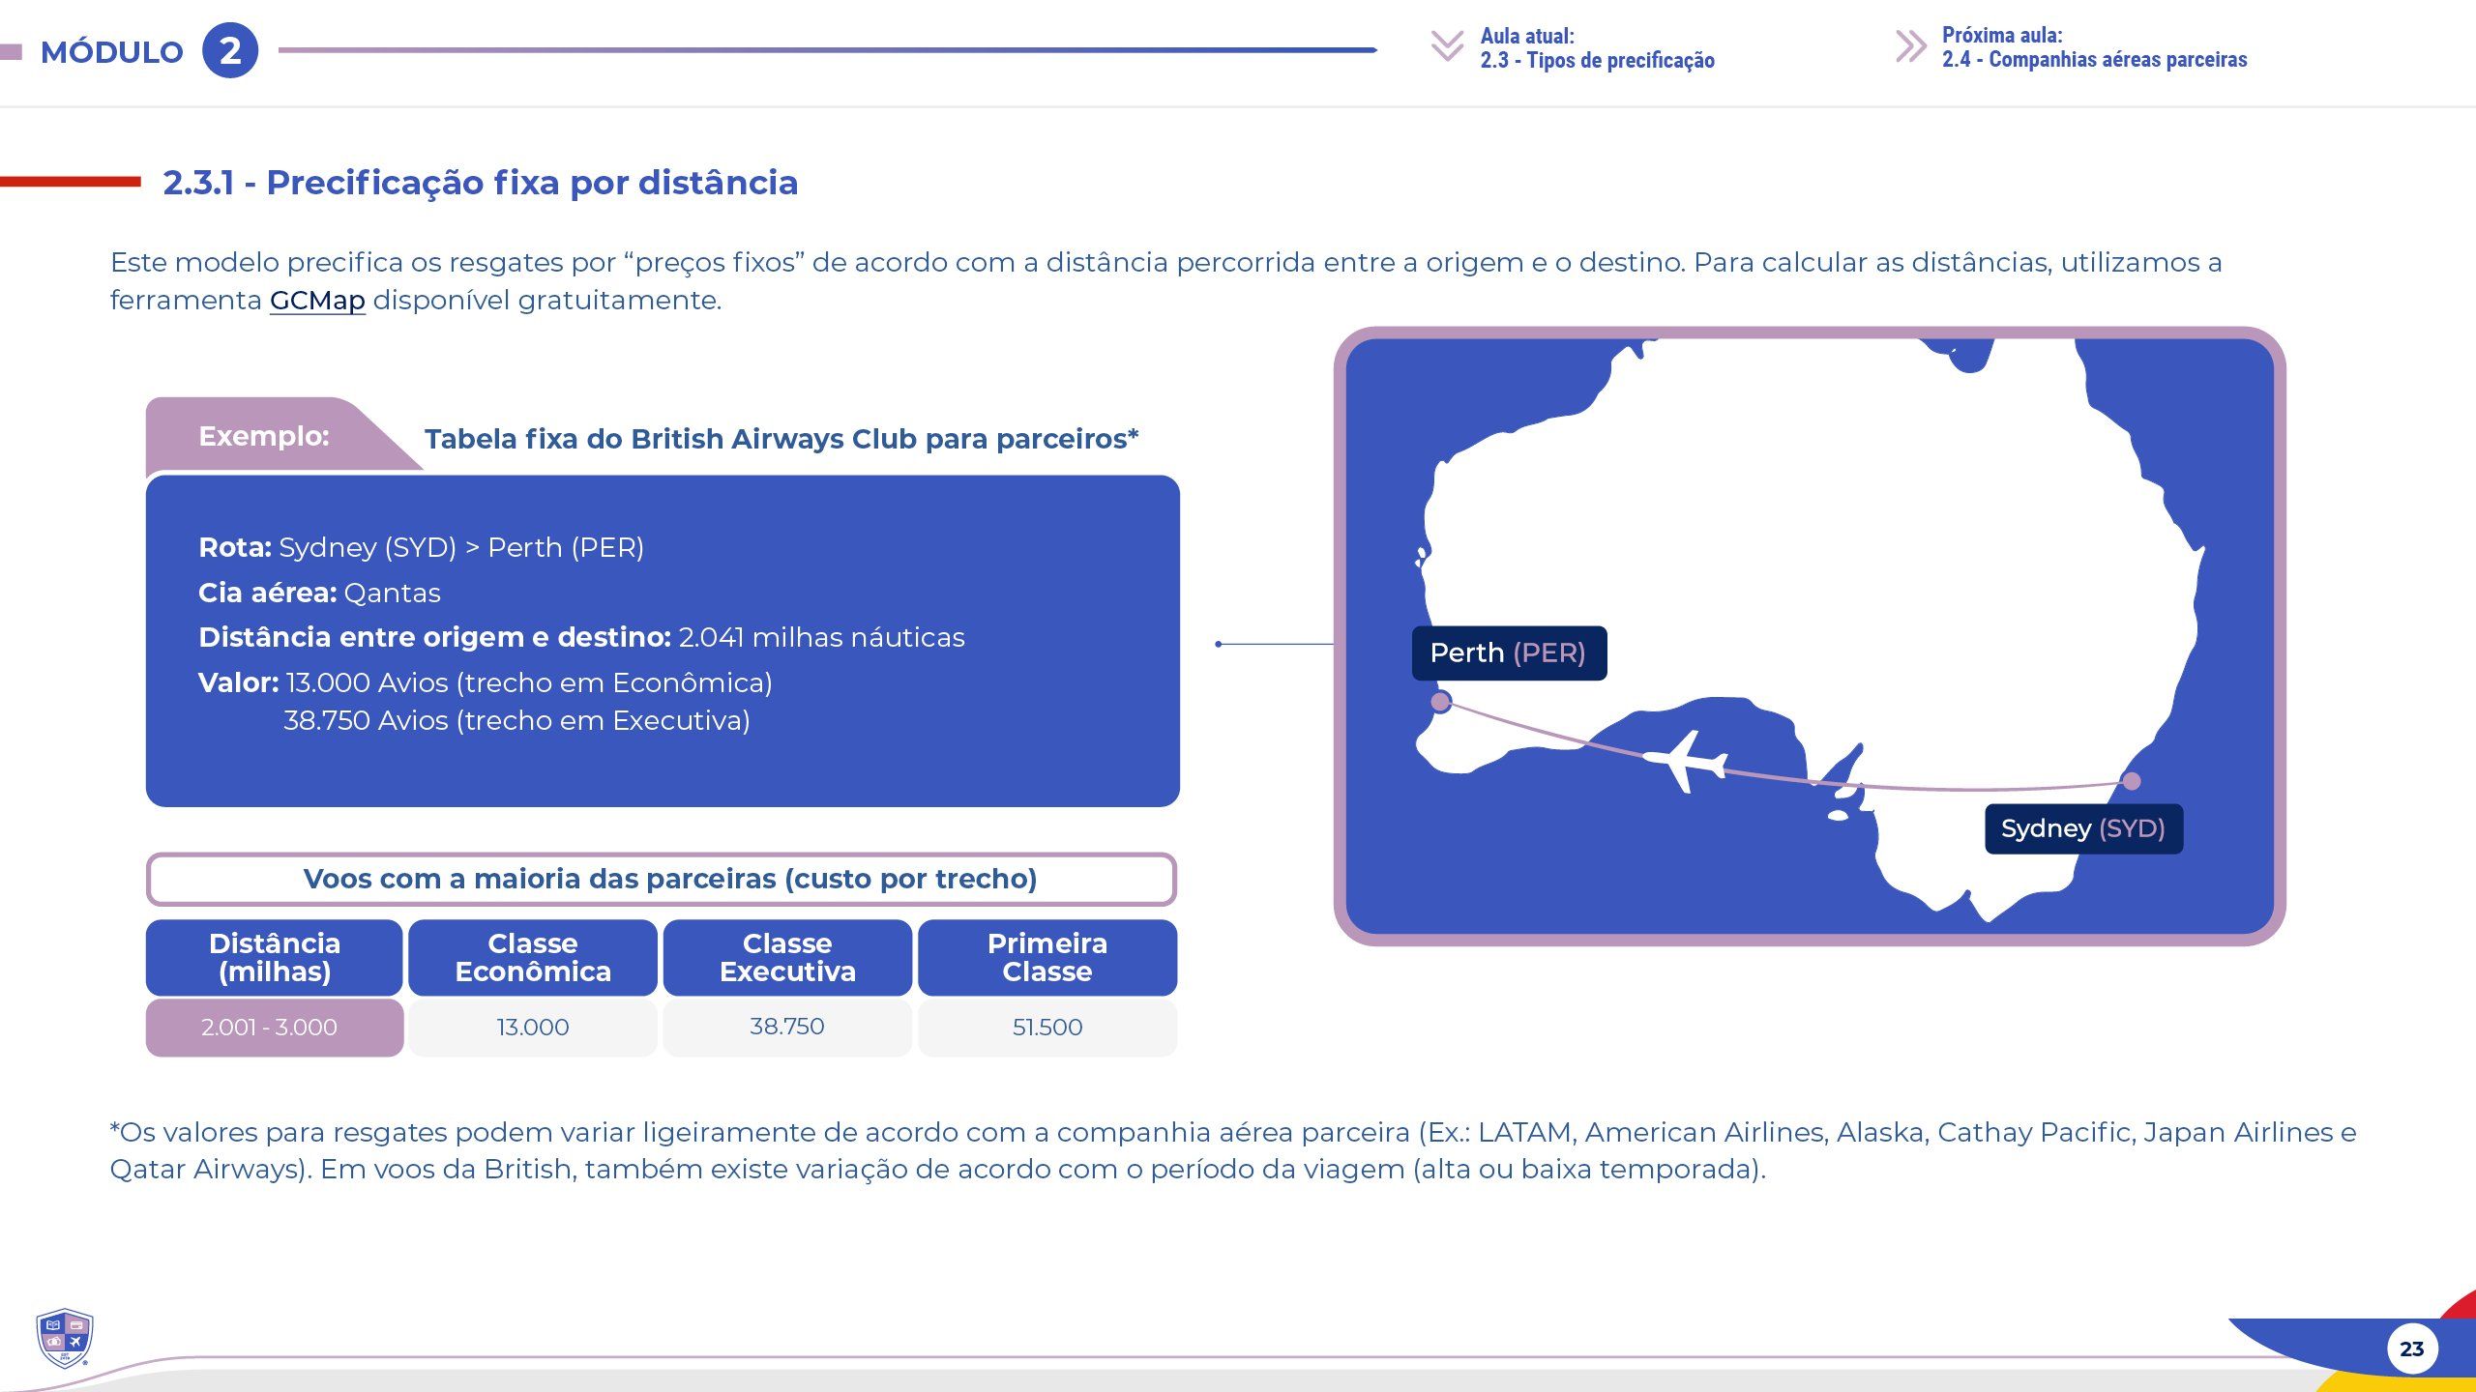The width and height of the screenshot is (2476, 1392).
Task: Click the 51.500 Primeira Classe value
Action: 1046,1027
